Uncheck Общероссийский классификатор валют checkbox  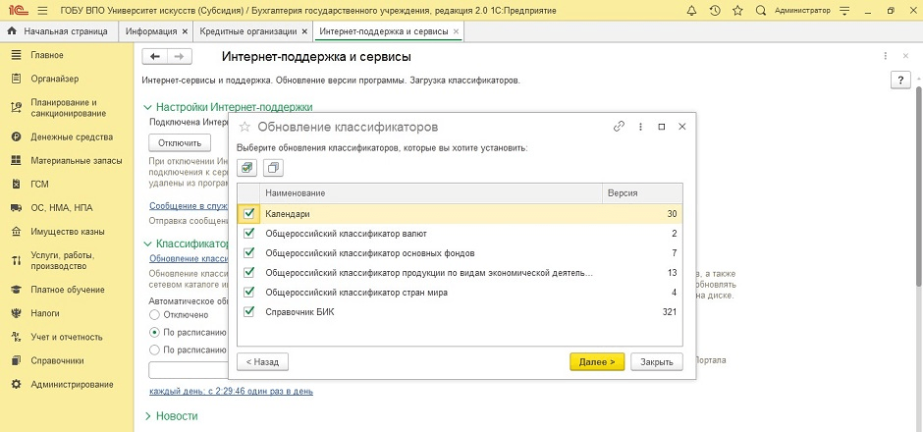(248, 233)
